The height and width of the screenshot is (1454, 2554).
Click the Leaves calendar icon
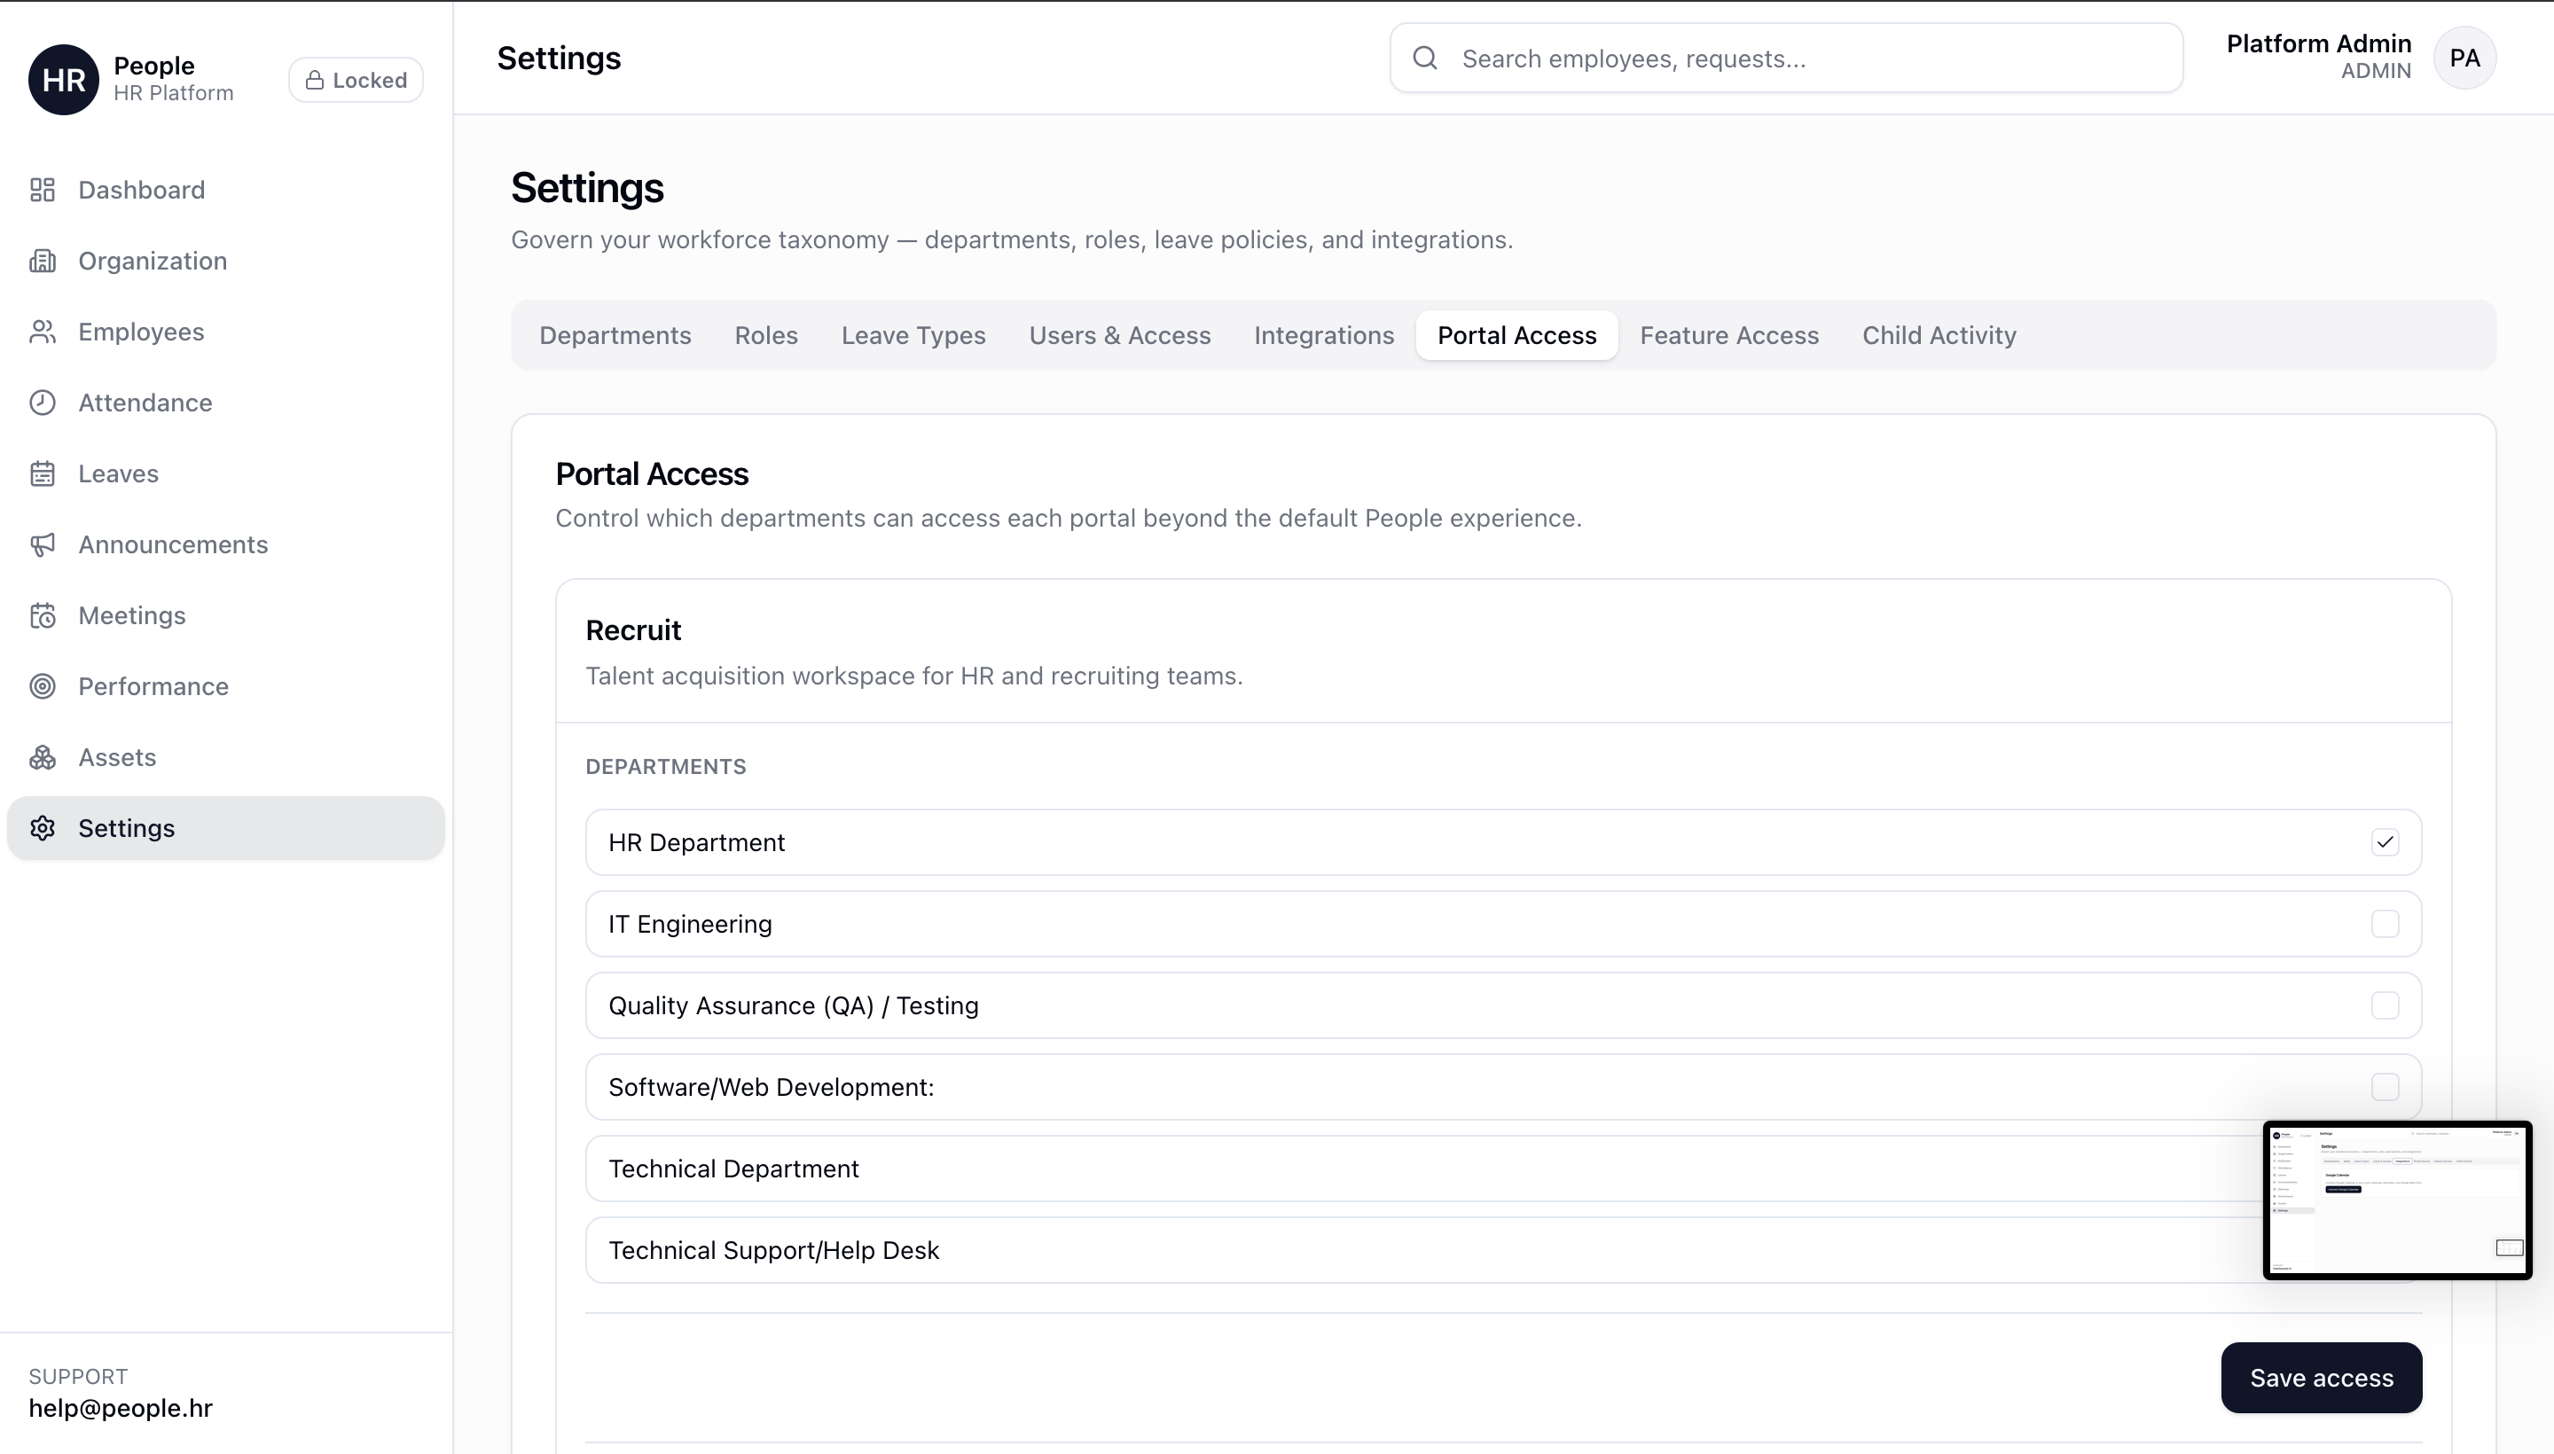pyautogui.click(x=42, y=473)
